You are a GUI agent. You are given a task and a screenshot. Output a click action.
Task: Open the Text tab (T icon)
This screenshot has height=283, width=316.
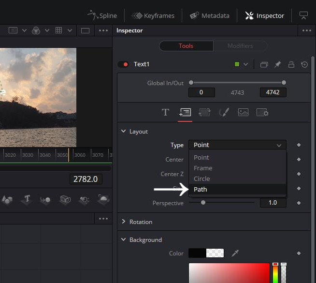tap(165, 112)
